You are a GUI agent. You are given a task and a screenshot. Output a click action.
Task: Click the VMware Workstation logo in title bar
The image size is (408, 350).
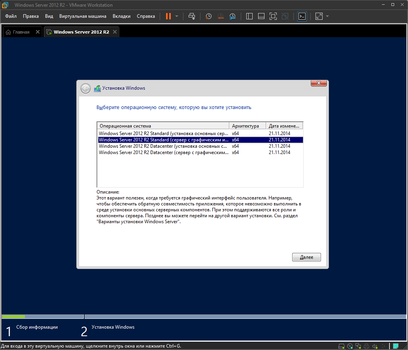coord(5,5)
